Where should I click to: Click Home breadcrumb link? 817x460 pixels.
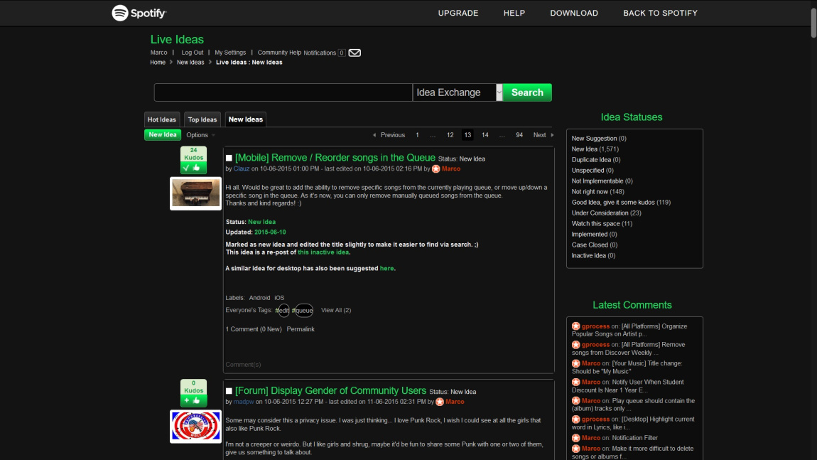click(157, 62)
